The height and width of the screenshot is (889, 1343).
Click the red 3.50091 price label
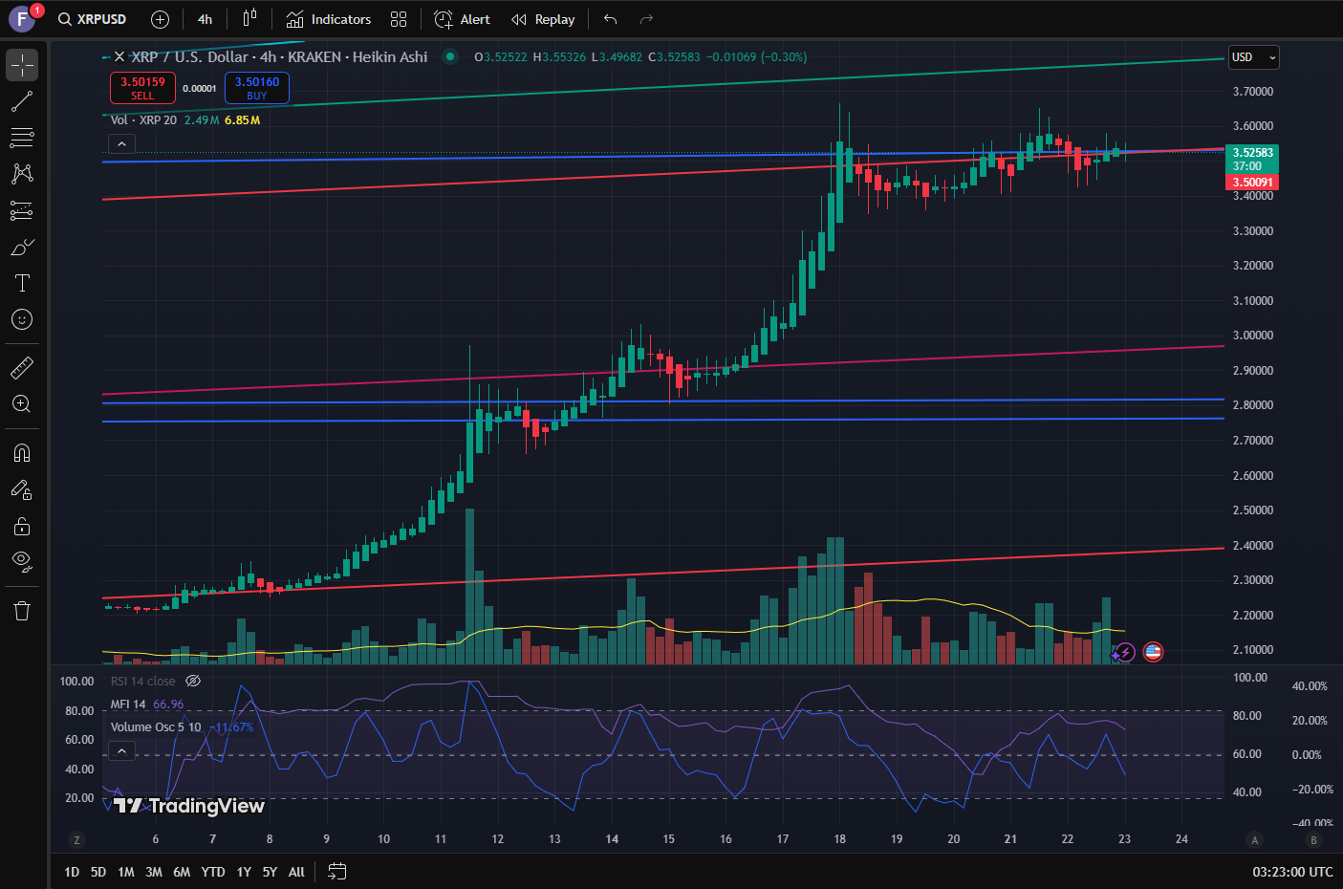click(x=1252, y=183)
